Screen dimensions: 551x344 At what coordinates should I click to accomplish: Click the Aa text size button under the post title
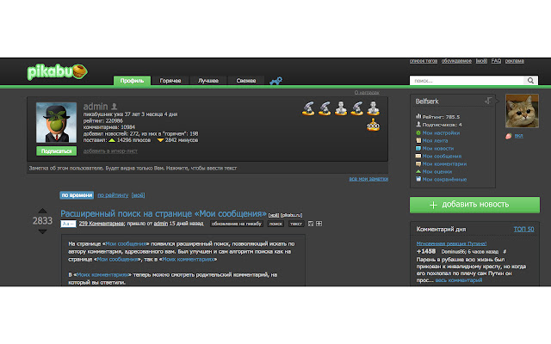[x=68, y=224]
